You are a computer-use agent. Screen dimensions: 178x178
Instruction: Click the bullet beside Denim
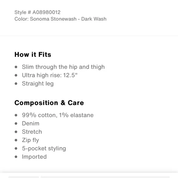[16, 123]
